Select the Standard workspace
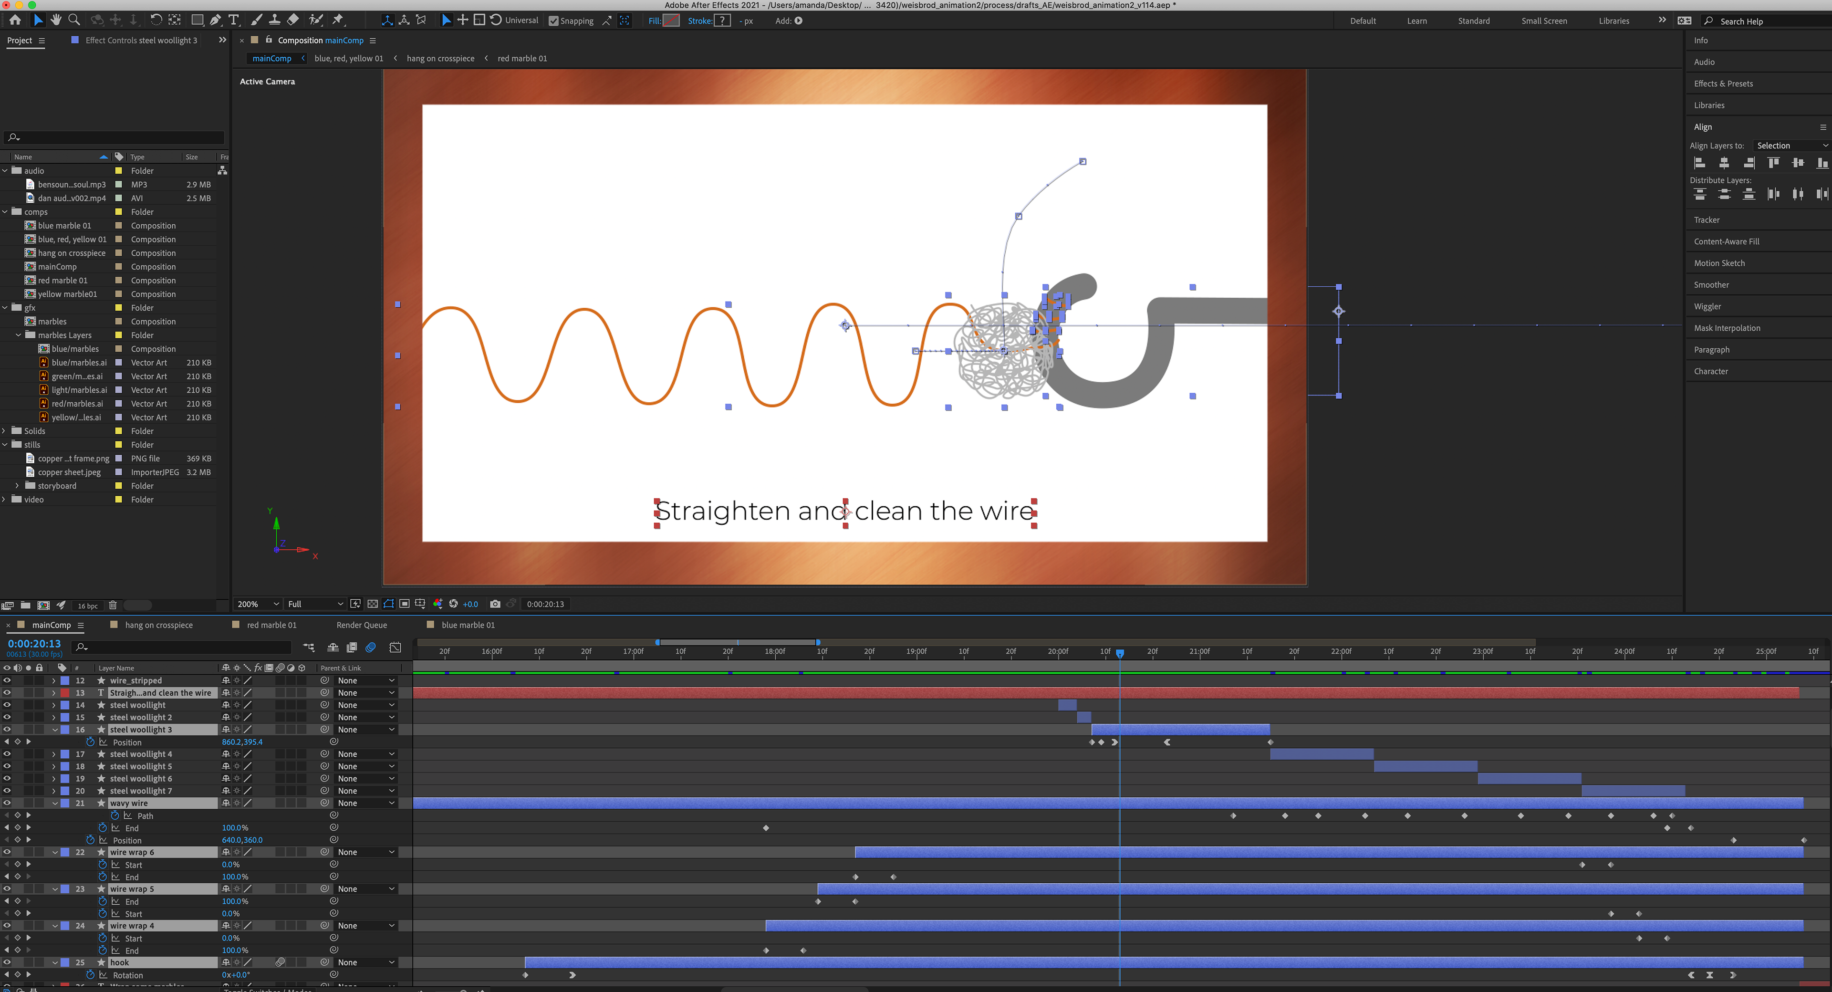Screen dimensions: 1832x992 pos(1474,21)
